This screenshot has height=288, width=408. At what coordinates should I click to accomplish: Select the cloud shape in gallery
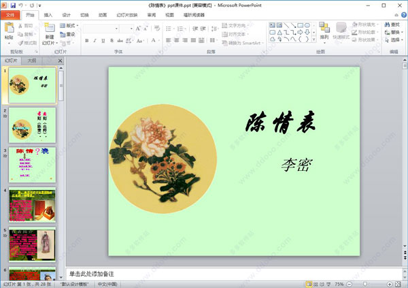272,39
